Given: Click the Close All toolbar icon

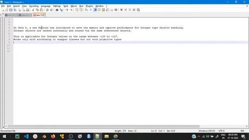Looking at the screenshot, I should click(x=23, y=10).
